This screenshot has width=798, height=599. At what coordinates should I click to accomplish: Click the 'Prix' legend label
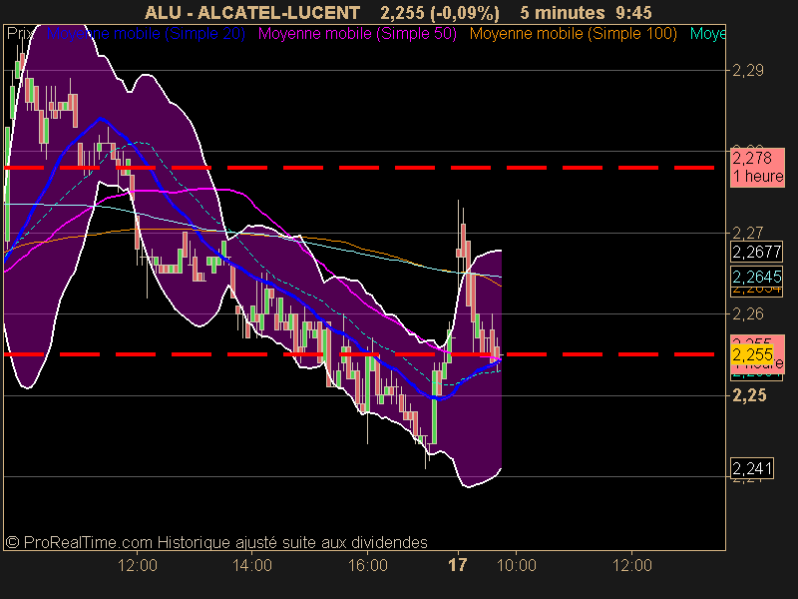click(19, 34)
